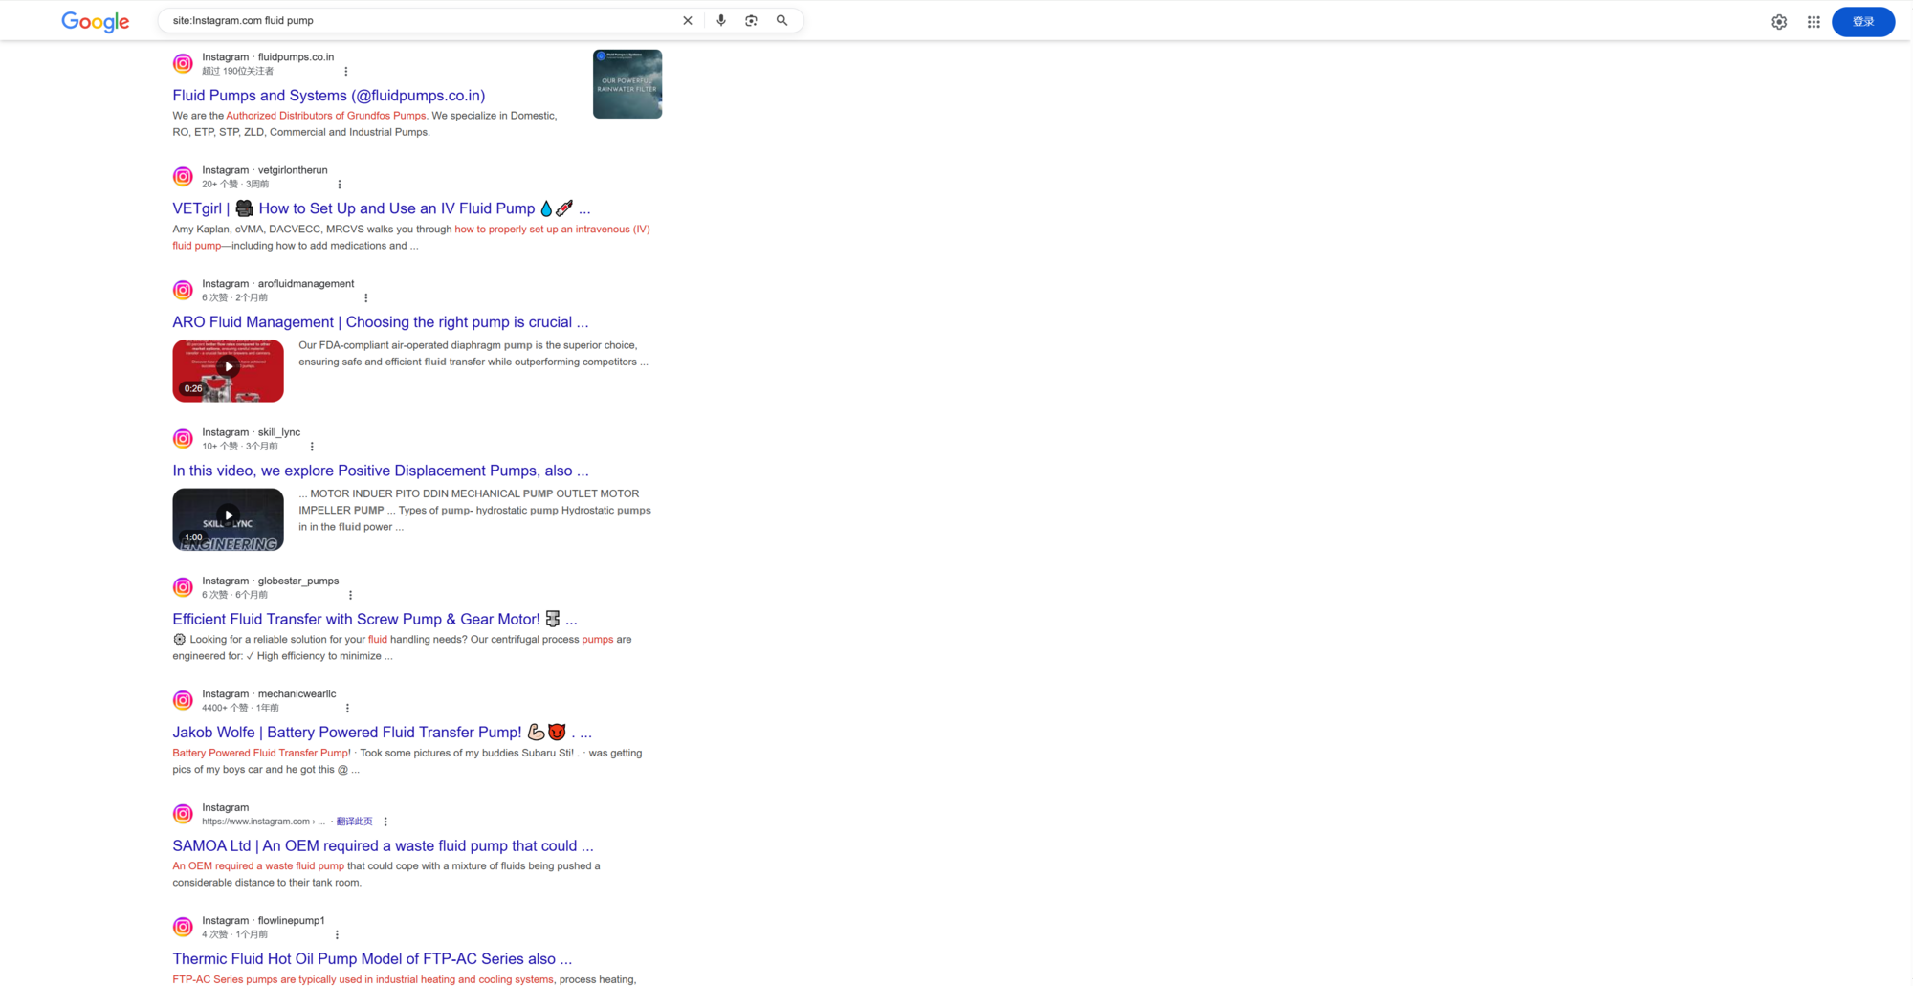Open the Google logo homepage link
This screenshot has width=1913, height=986.
click(x=95, y=21)
